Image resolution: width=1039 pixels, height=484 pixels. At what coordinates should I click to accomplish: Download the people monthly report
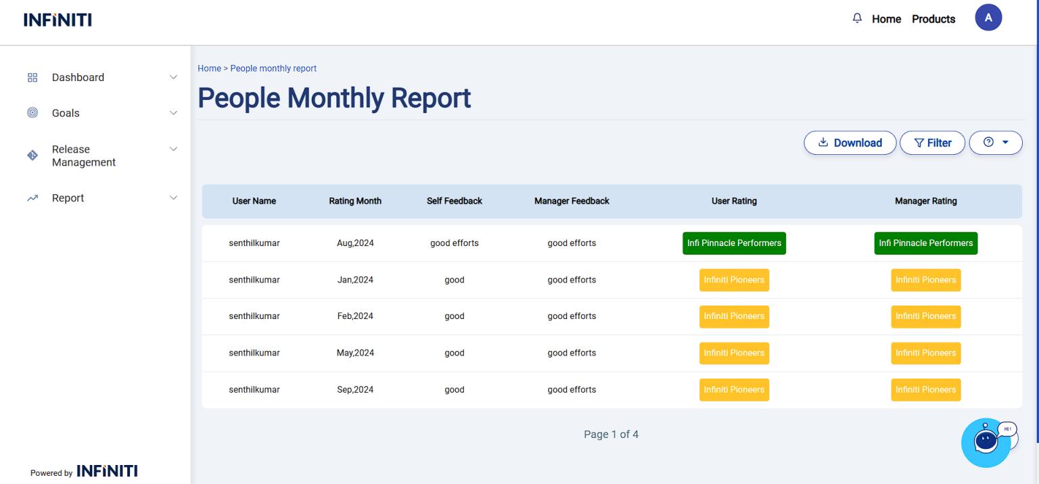pos(850,143)
